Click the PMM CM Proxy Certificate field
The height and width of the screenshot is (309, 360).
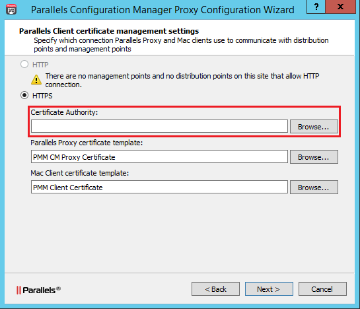coord(159,156)
